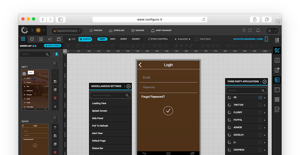Image resolution: width=300 pixels, height=155 pixels.
Task: Expand the GOOGLE+ row arrow
Action: (265, 135)
